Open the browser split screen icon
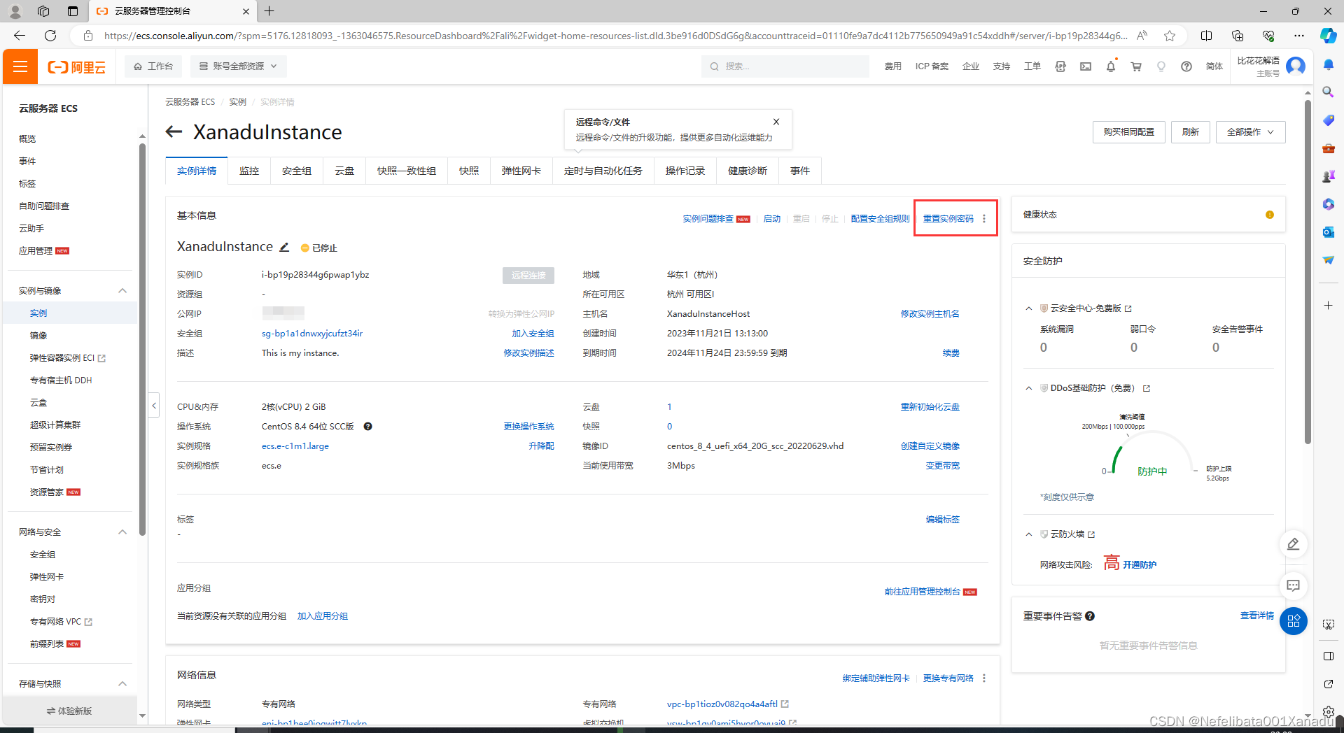 (x=1206, y=36)
